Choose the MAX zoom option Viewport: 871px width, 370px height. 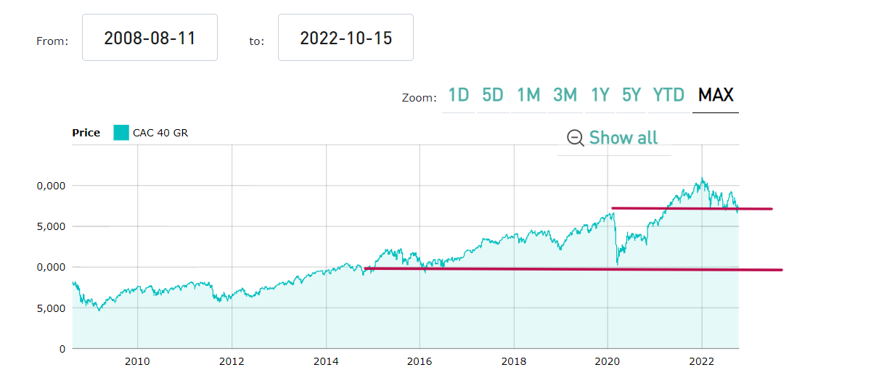716,95
